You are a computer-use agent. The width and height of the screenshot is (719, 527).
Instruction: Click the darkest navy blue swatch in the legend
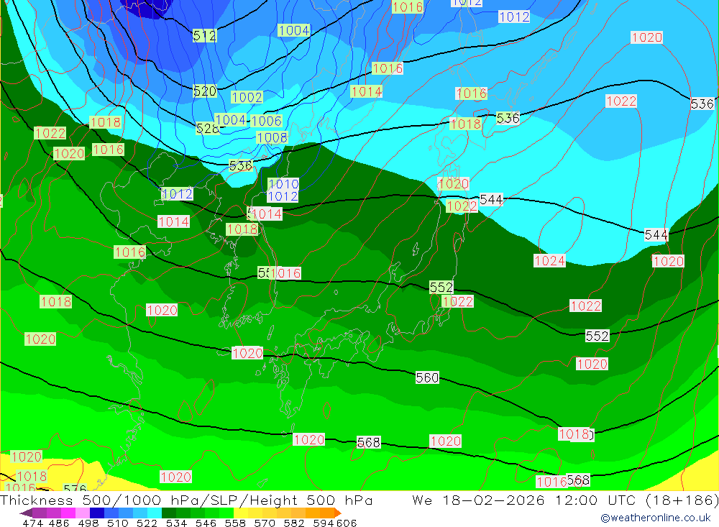[97, 513]
